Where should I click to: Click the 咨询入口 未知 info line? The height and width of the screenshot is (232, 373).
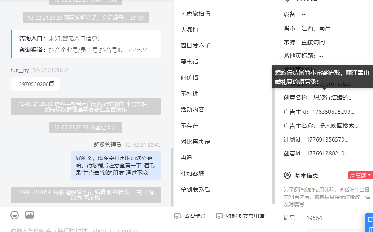59,38
